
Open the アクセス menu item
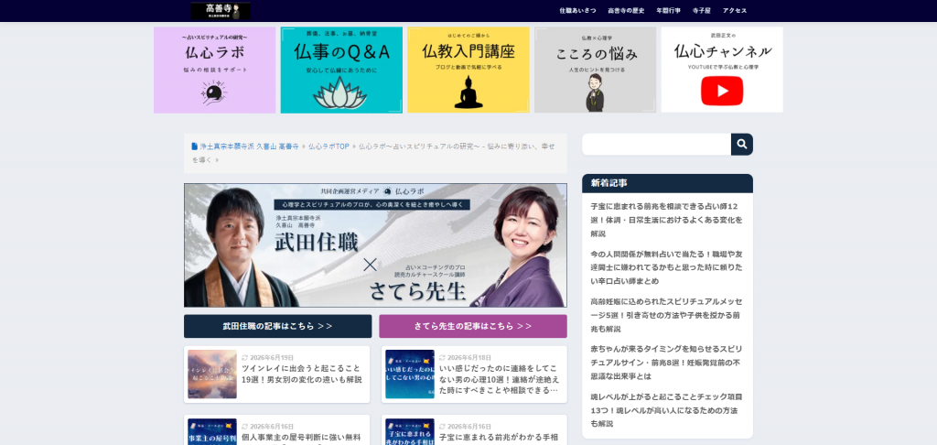coord(735,11)
